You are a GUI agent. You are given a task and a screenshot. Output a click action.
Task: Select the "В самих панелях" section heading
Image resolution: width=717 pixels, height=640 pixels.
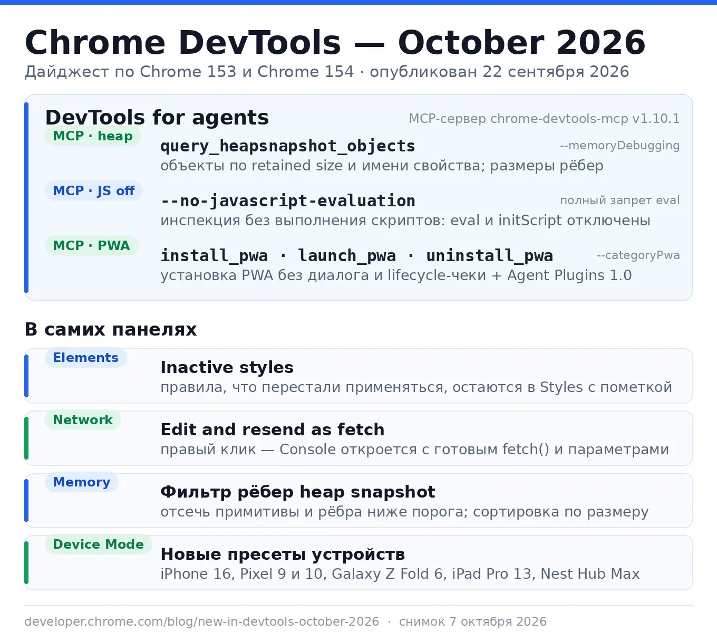[x=111, y=329]
